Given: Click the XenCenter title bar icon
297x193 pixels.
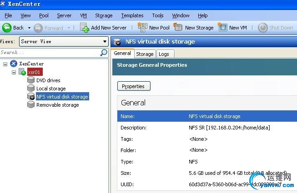Looking at the screenshot, I should point(3,3).
